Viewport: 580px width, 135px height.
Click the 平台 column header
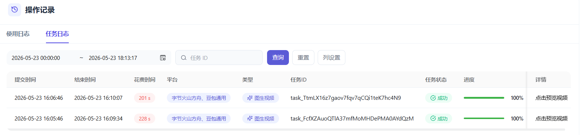(x=172, y=80)
